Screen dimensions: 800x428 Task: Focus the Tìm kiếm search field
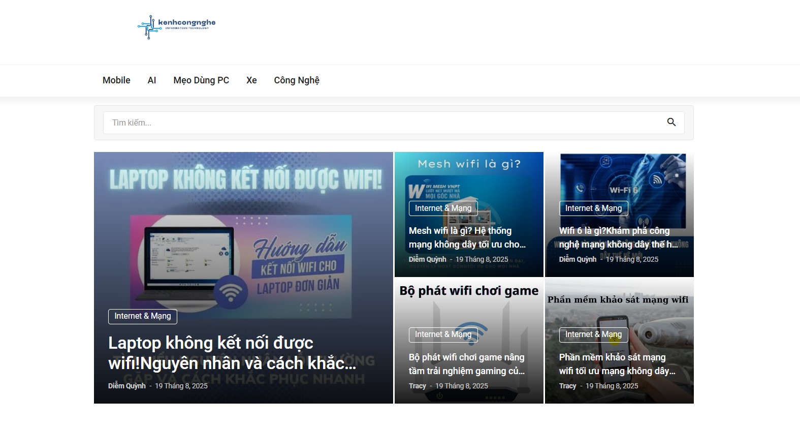[381, 123]
